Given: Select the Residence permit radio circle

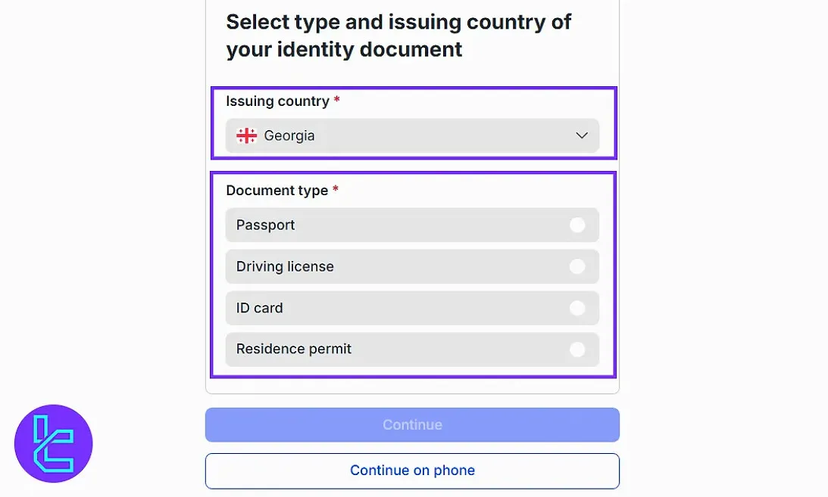Looking at the screenshot, I should tap(577, 349).
